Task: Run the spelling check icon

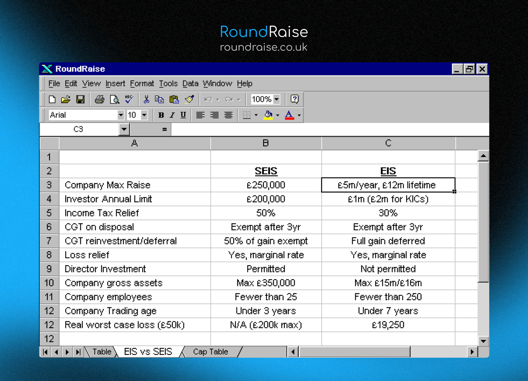Action: click(129, 99)
